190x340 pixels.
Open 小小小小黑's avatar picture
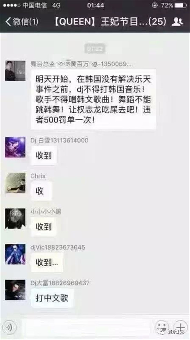coord(15,218)
